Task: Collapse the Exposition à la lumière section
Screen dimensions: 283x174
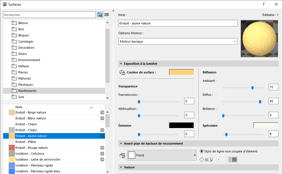Action: 121,64
